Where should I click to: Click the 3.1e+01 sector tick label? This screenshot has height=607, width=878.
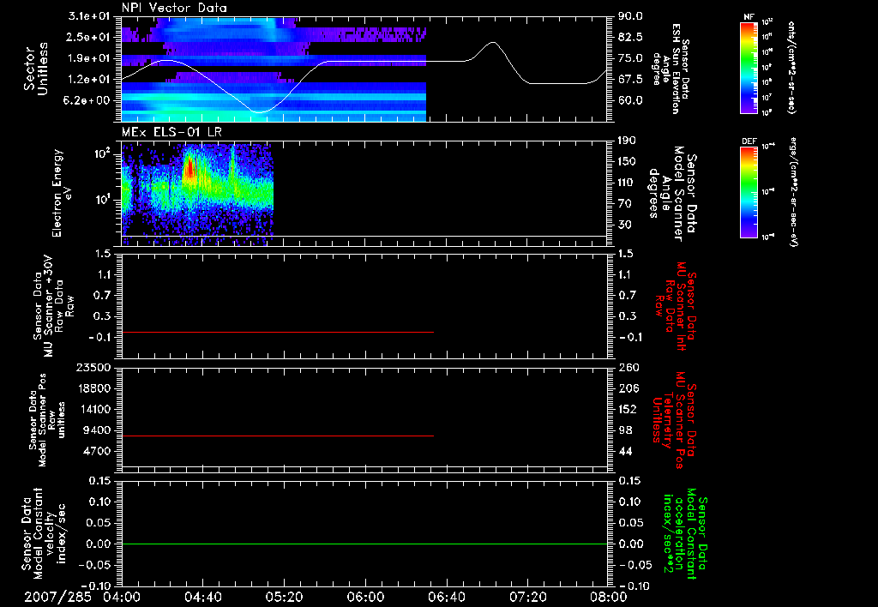point(91,17)
